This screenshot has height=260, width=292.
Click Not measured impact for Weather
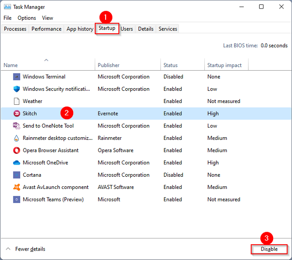[224, 101]
